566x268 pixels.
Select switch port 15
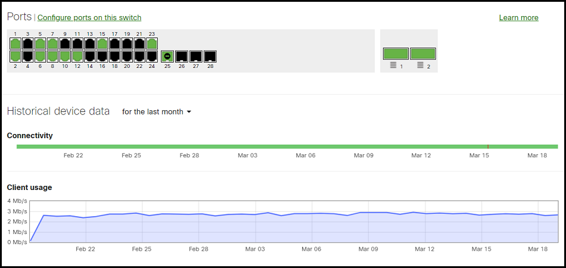102,43
